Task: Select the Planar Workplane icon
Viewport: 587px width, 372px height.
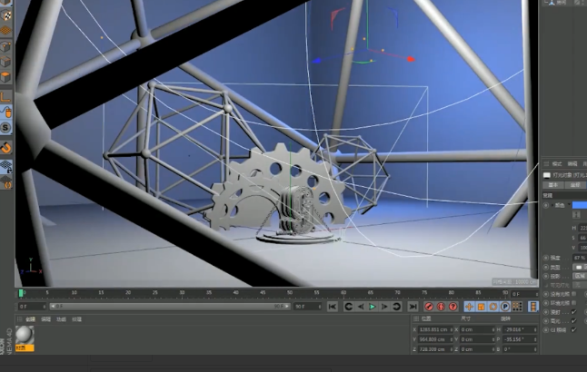Action: tap(6, 182)
